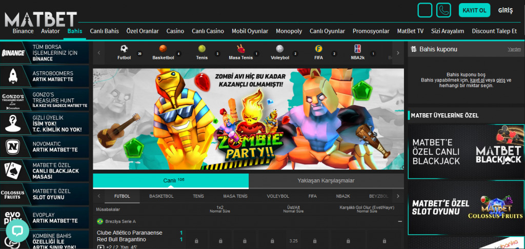The width and height of the screenshot is (525, 249).
Task: Click the KAYIT OL button
Action: coord(474,10)
